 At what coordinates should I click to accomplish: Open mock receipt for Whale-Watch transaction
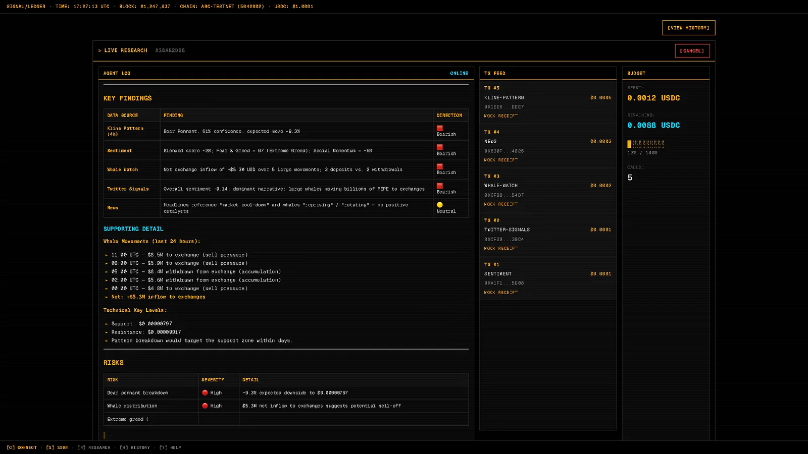pos(501,204)
